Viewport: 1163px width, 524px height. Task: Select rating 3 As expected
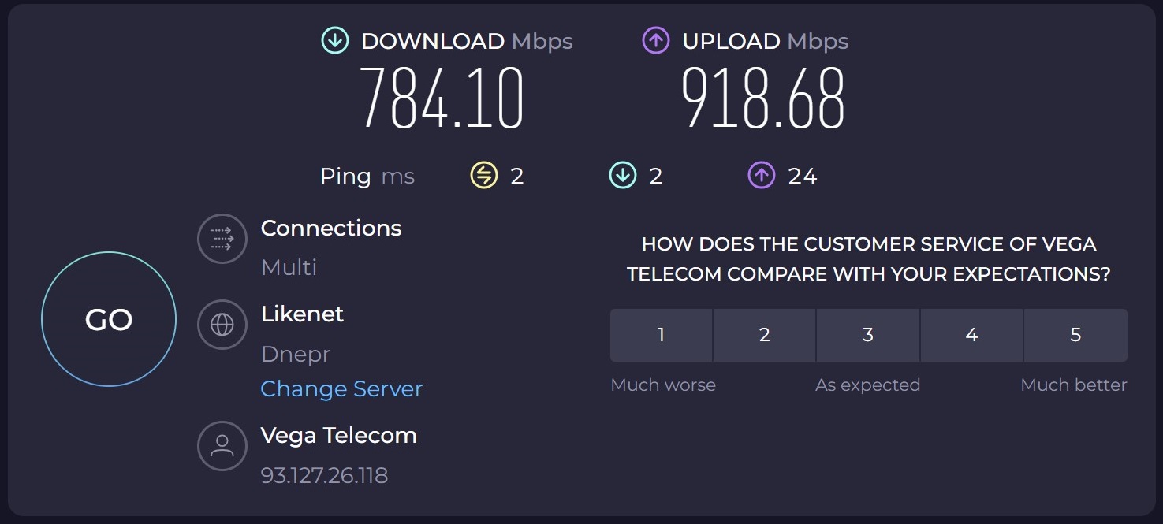[868, 335]
